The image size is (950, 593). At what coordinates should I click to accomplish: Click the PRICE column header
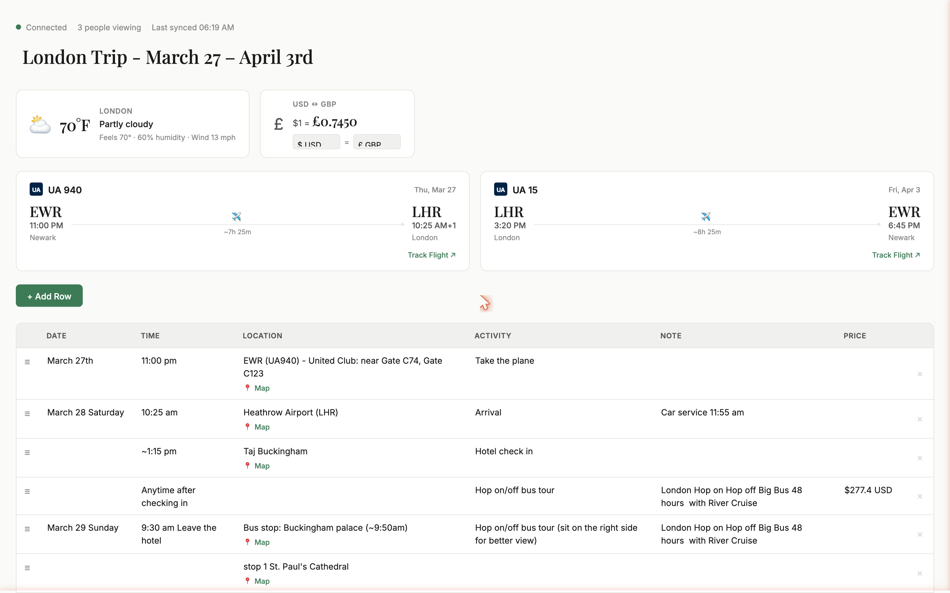855,335
